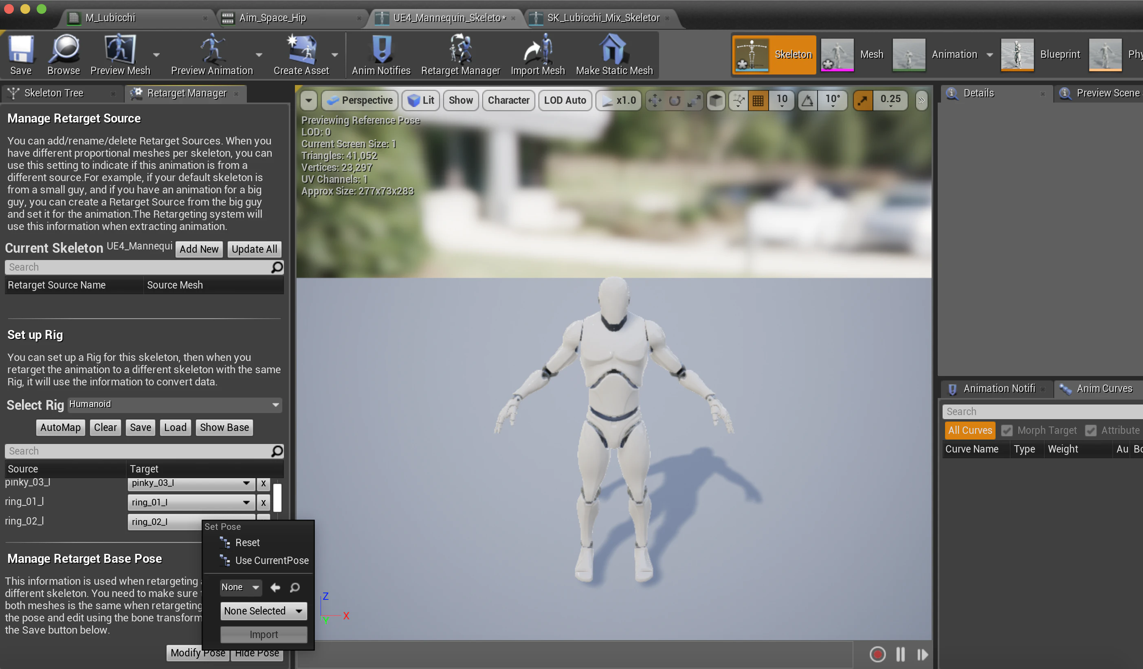The image size is (1143, 669).
Task: Switch to the Skeleton Tree tab
Action: pyautogui.click(x=53, y=93)
